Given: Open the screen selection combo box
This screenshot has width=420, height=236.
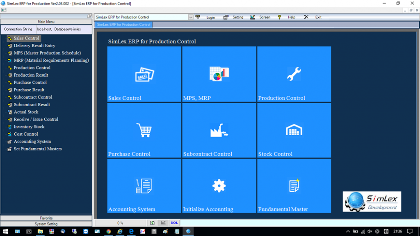Looking at the screenshot, I should [x=189, y=17].
